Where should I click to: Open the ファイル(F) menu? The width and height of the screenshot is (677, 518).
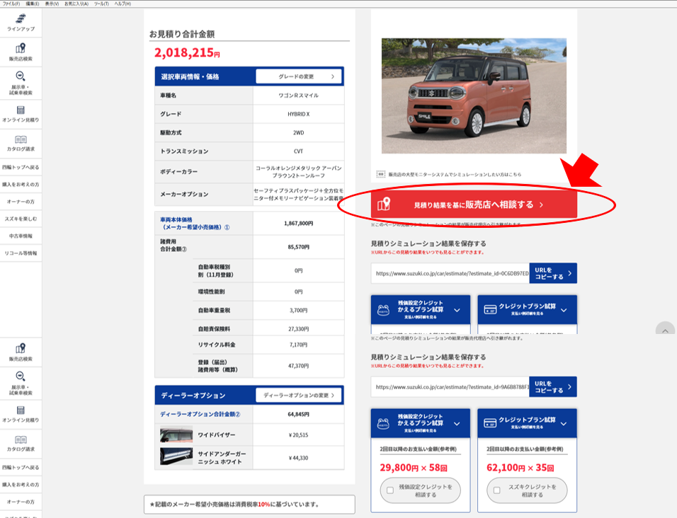click(x=11, y=4)
